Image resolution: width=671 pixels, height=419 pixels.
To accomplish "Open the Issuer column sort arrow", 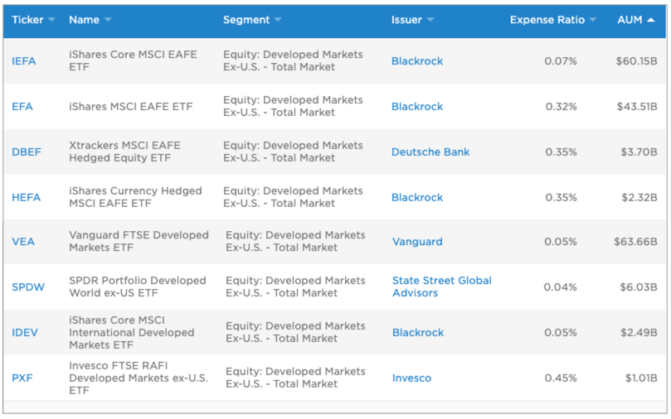I will (x=430, y=20).
